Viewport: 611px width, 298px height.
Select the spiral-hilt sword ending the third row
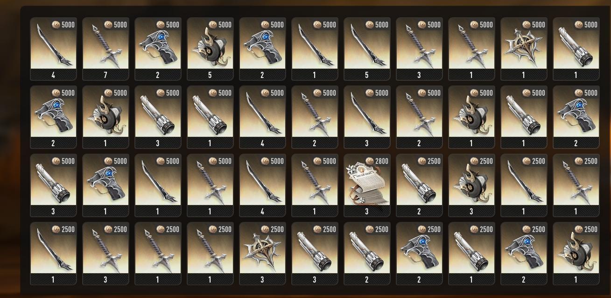576,185
